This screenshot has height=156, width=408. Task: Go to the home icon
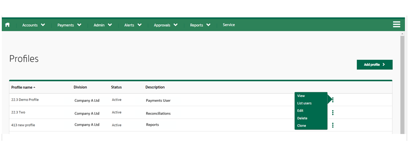[7, 25]
